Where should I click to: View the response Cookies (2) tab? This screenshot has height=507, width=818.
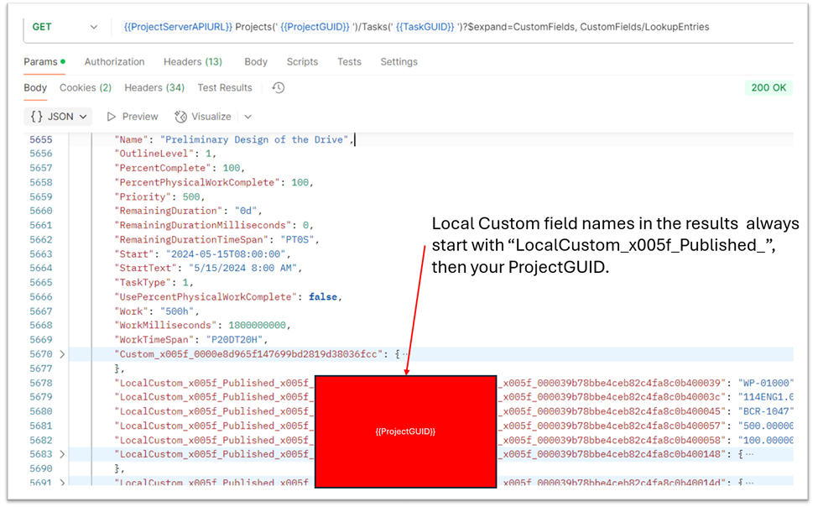pyautogui.click(x=85, y=88)
